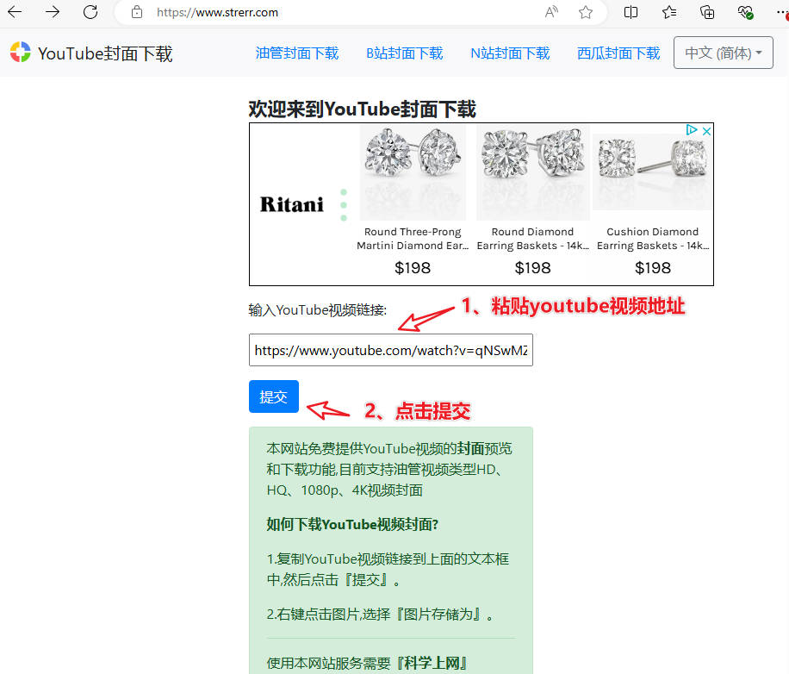Open the B站封面下载 nav link
The width and height of the screenshot is (789, 674).
(x=405, y=53)
